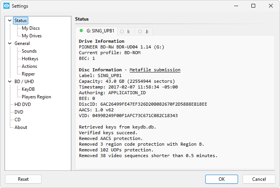Confirm settings with the OK button
This screenshot has width=280, height=188.
pos(221,179)
